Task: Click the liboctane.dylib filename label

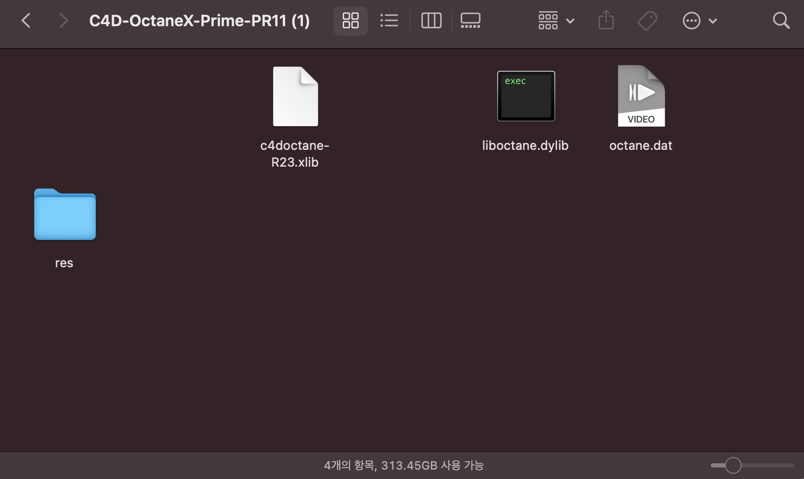Action: (525, 146)
